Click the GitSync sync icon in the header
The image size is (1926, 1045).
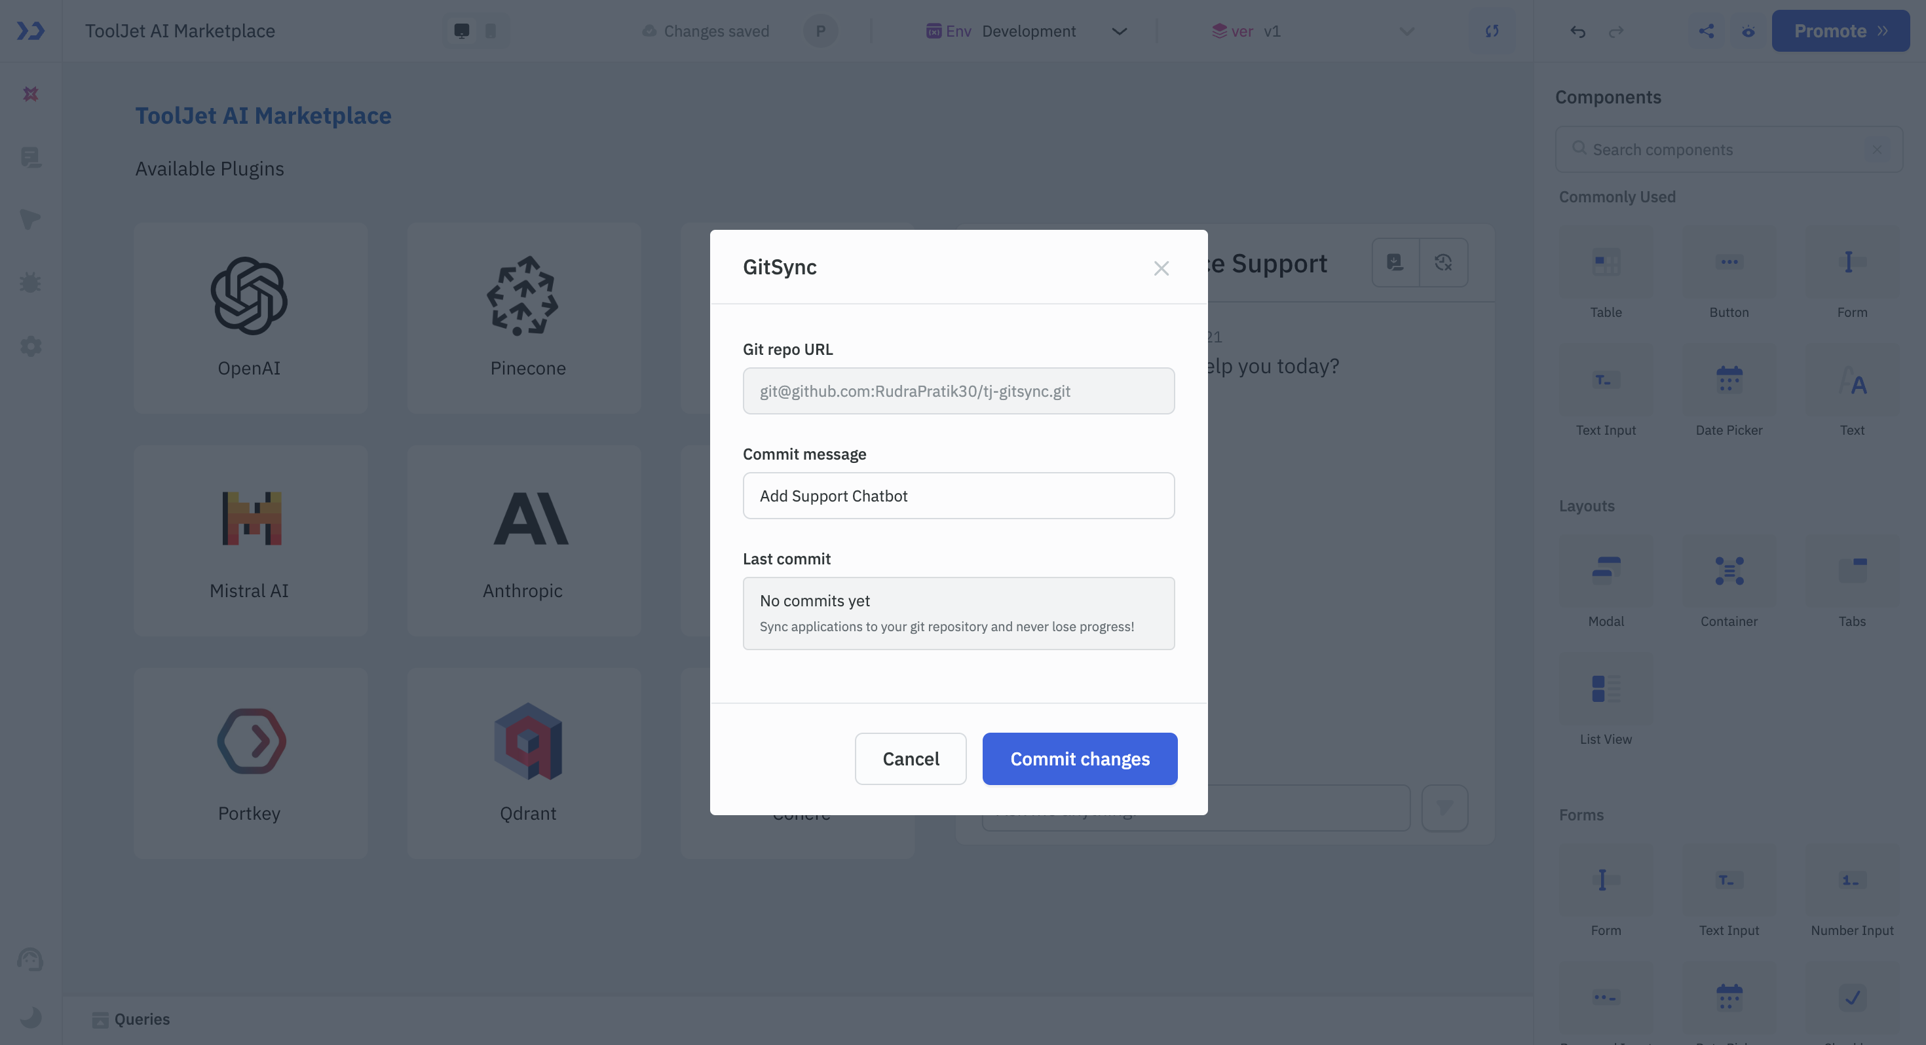[1491, 31]
